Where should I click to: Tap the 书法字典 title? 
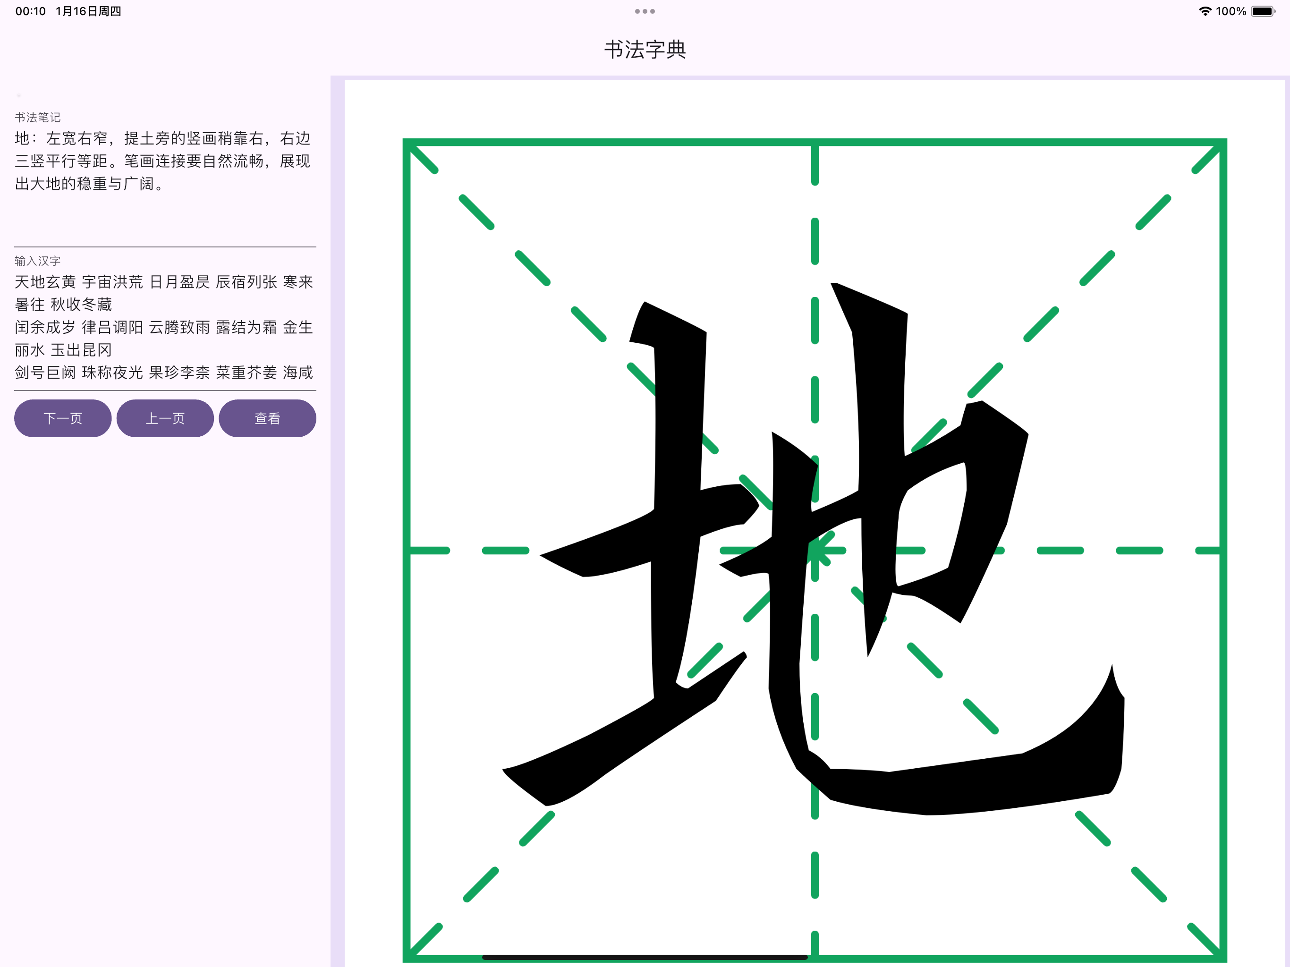tap(645, 50)
